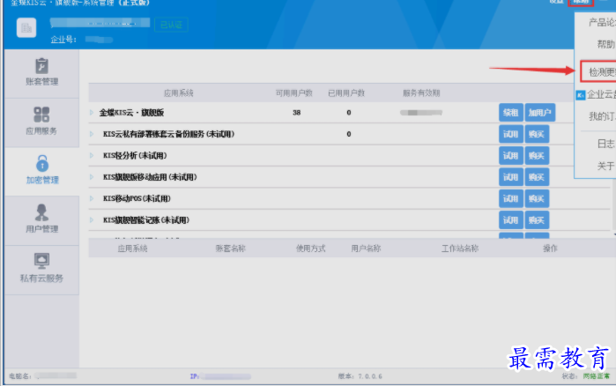Click the 应用系统 header in upper table
The height and width of the screenshot is (386, 616).
point(178,93)
